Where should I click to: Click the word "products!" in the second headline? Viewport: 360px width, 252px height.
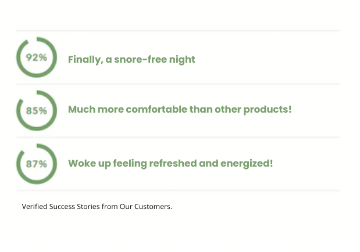pos(268,110)
